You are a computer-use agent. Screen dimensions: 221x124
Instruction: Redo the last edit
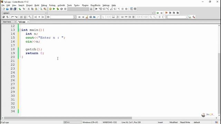(24, 9)
